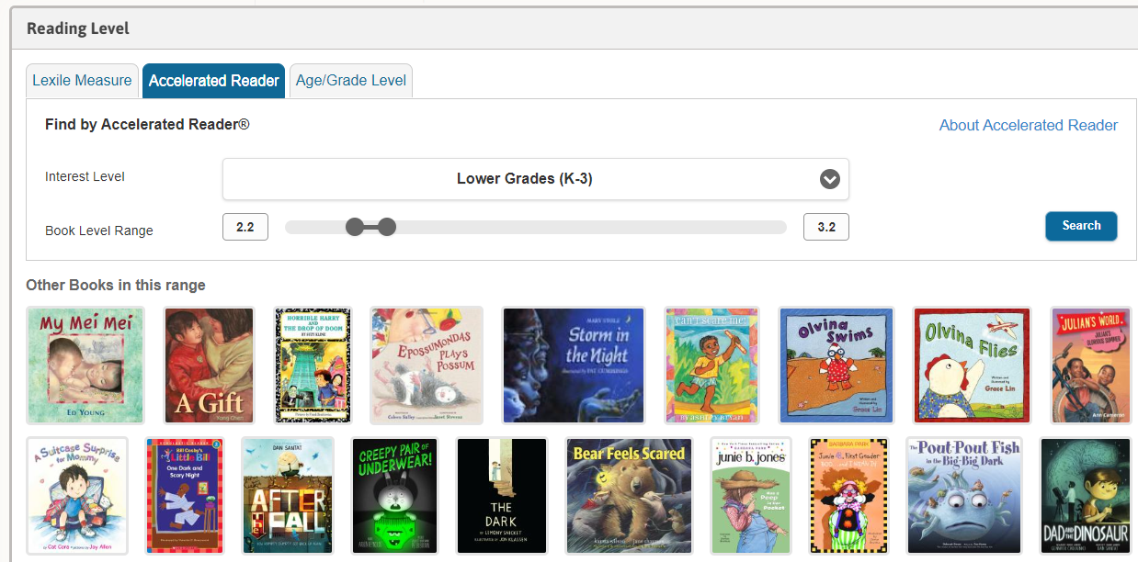Click the minimum book level field 2.2
Viewport: 1138px width, 562px height.
click(245, 227)
